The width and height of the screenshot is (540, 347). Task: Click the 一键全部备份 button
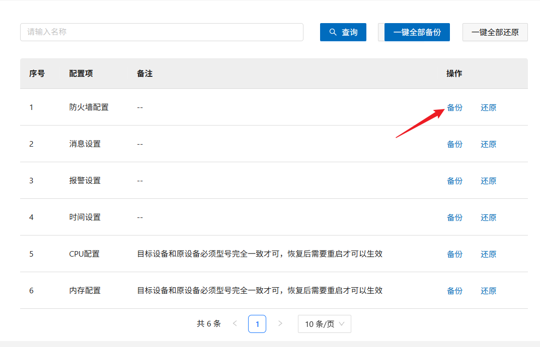[417, 32]
